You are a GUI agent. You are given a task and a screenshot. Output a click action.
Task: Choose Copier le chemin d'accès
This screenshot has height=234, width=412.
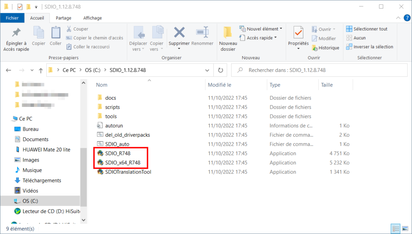[x=95, y=38]
